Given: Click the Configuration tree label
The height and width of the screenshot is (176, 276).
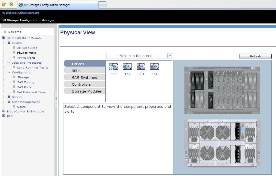Looking at the screenshot, I should point(22,72).
